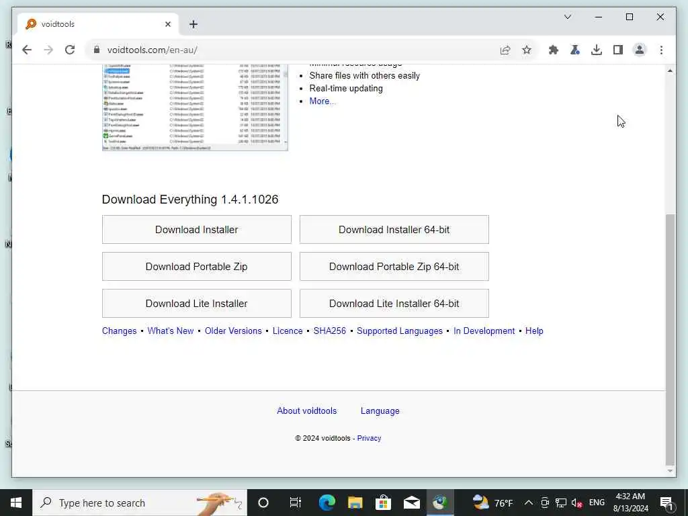688x516 pixels.
Task: Launch Microsoft Edge from the taskbar
Action: coord(327,503)
